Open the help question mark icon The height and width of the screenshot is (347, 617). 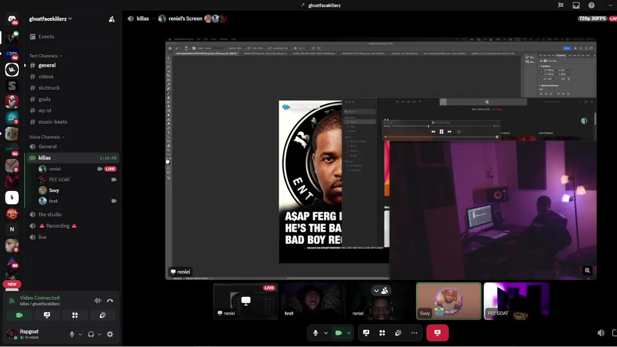click(591, 5)
